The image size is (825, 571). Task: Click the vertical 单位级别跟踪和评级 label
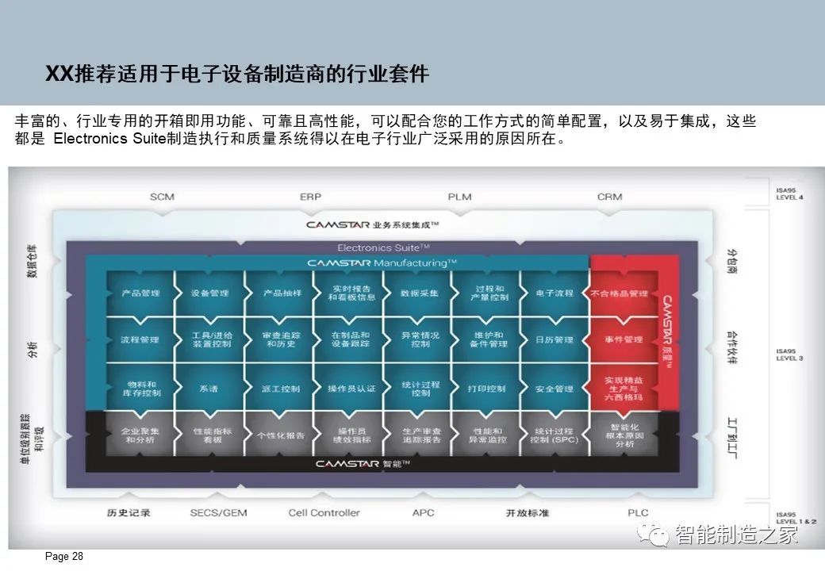[x=32, y=439]
